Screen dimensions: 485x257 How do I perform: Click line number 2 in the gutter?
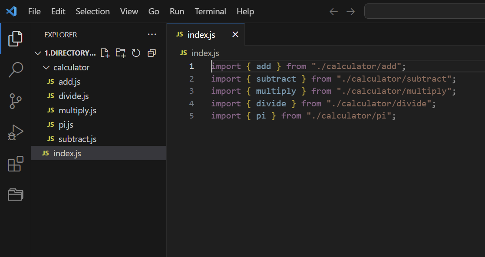191,79
